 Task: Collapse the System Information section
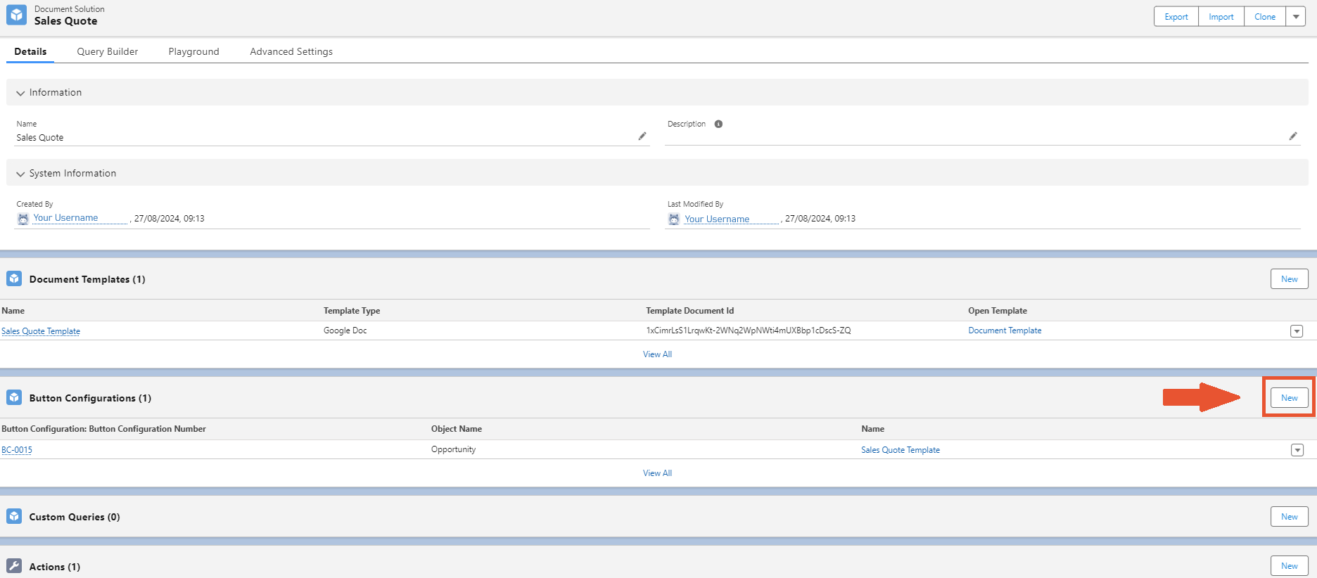click(x=20, y=174)
